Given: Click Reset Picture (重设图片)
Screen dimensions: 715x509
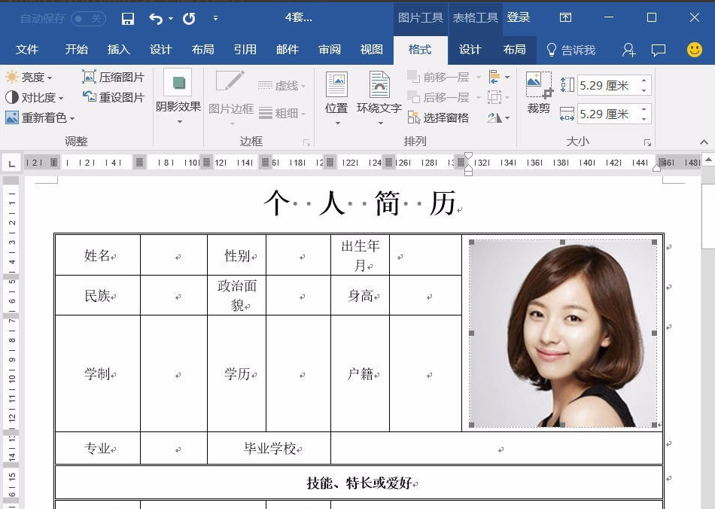Looking at the screenshot, I should click(113, 97).
